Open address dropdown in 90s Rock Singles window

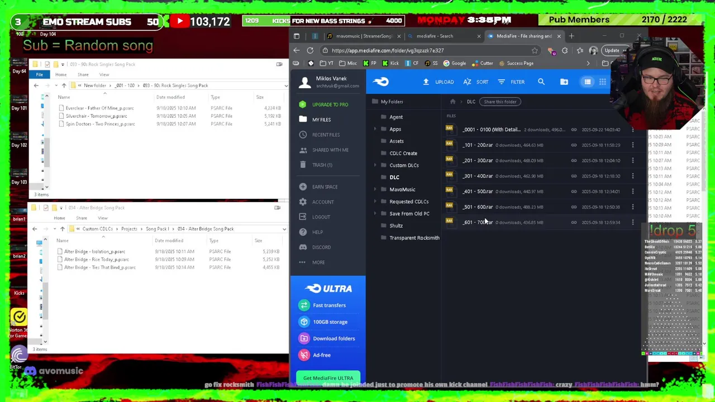[285, 85]
